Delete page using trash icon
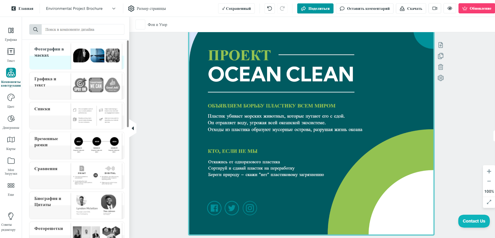495x238 pixels. [441, 67]
